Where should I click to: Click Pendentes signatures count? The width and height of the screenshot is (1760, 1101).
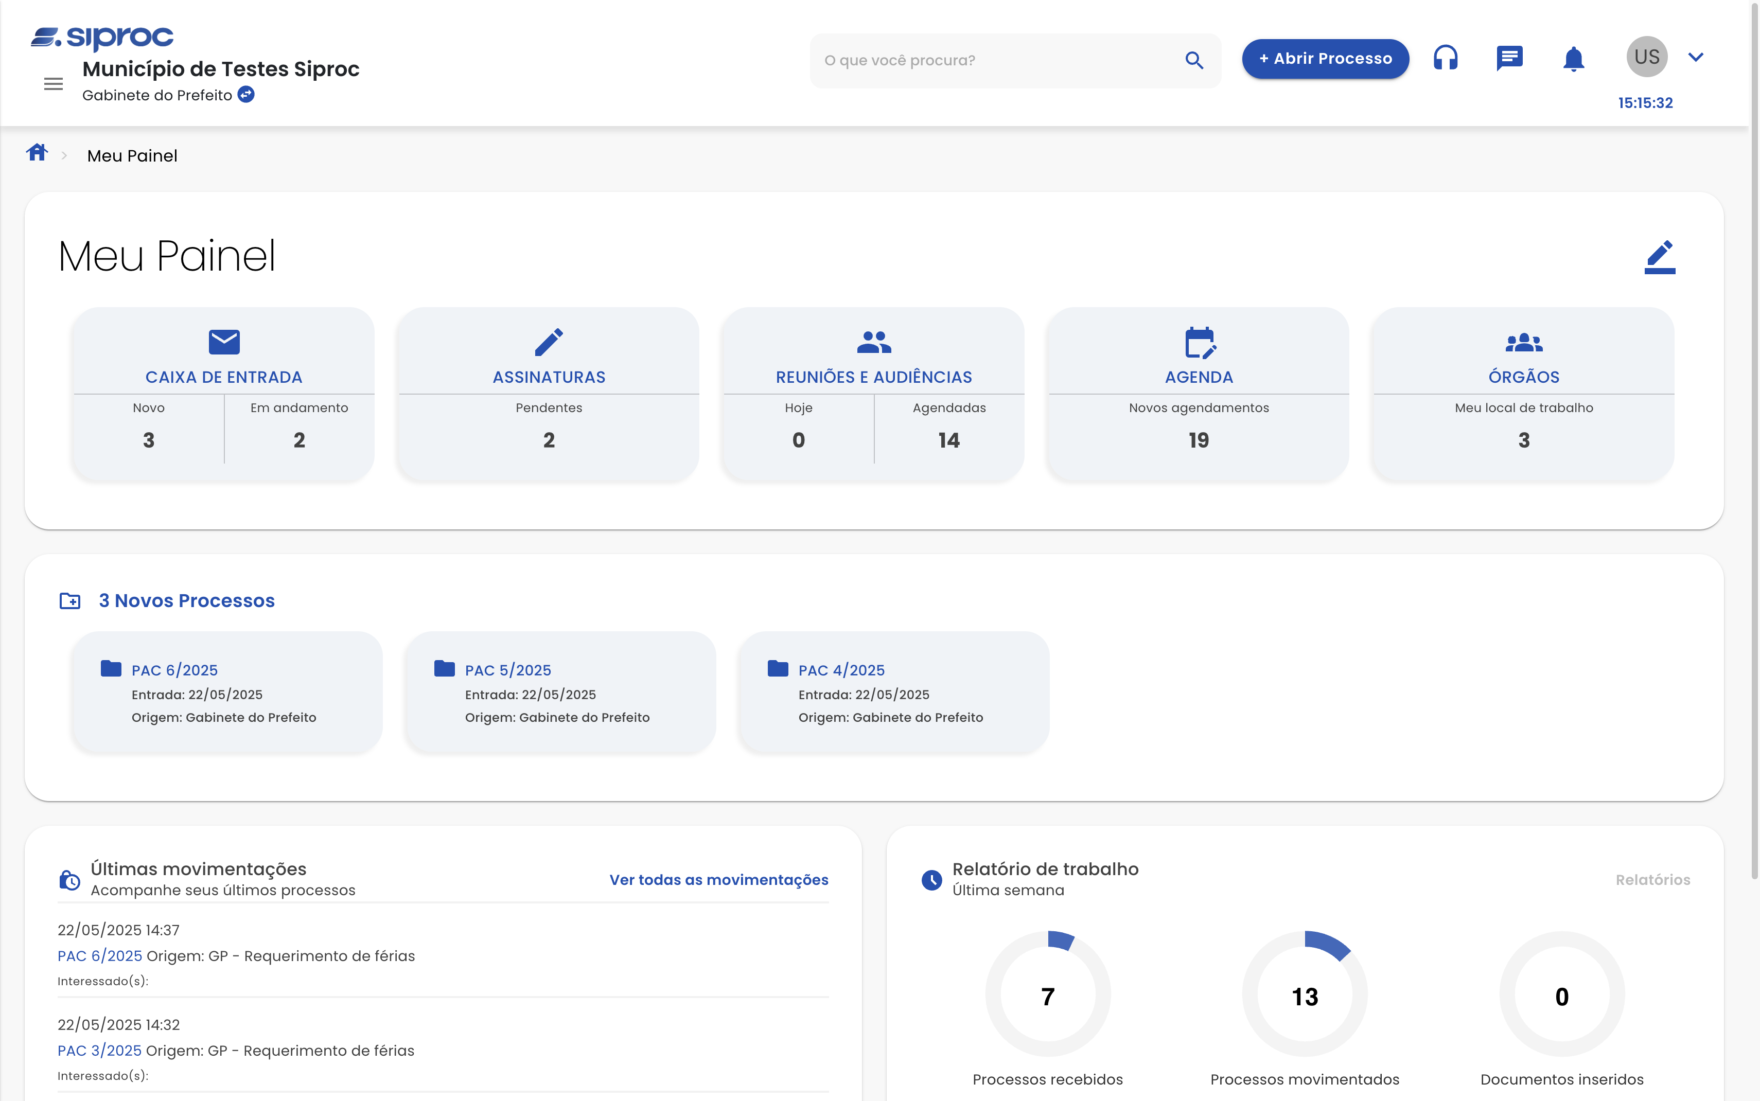pos(549,440)
